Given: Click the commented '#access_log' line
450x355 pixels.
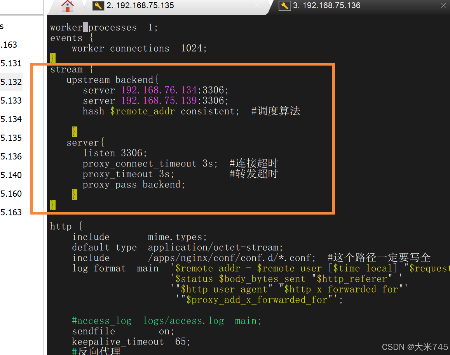Looking at the screenshot, I should 166,320.
